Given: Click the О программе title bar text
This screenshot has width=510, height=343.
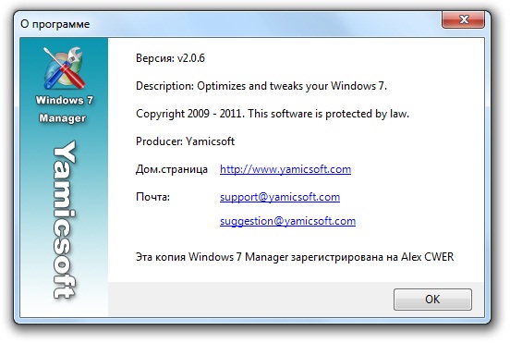Looking at the screenshot, I should [55, 24].
